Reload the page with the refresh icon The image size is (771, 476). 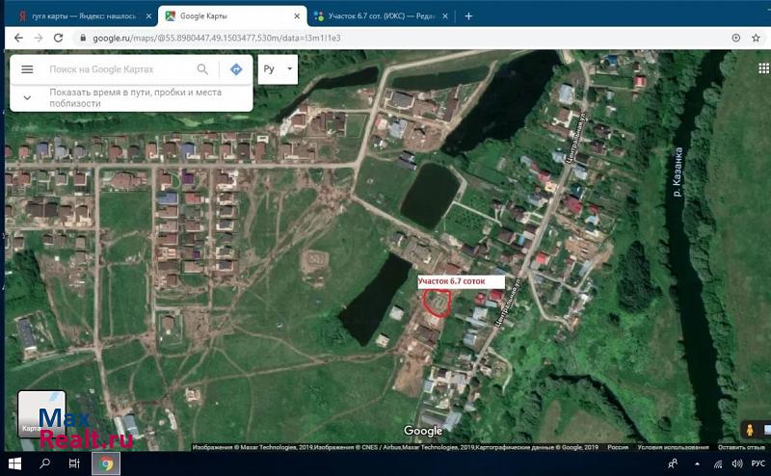pos(59,38)
